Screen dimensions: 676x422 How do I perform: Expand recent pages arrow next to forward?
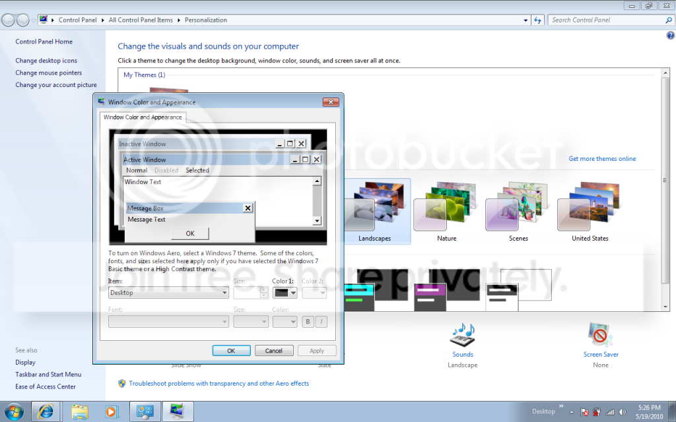coord(33,20)
